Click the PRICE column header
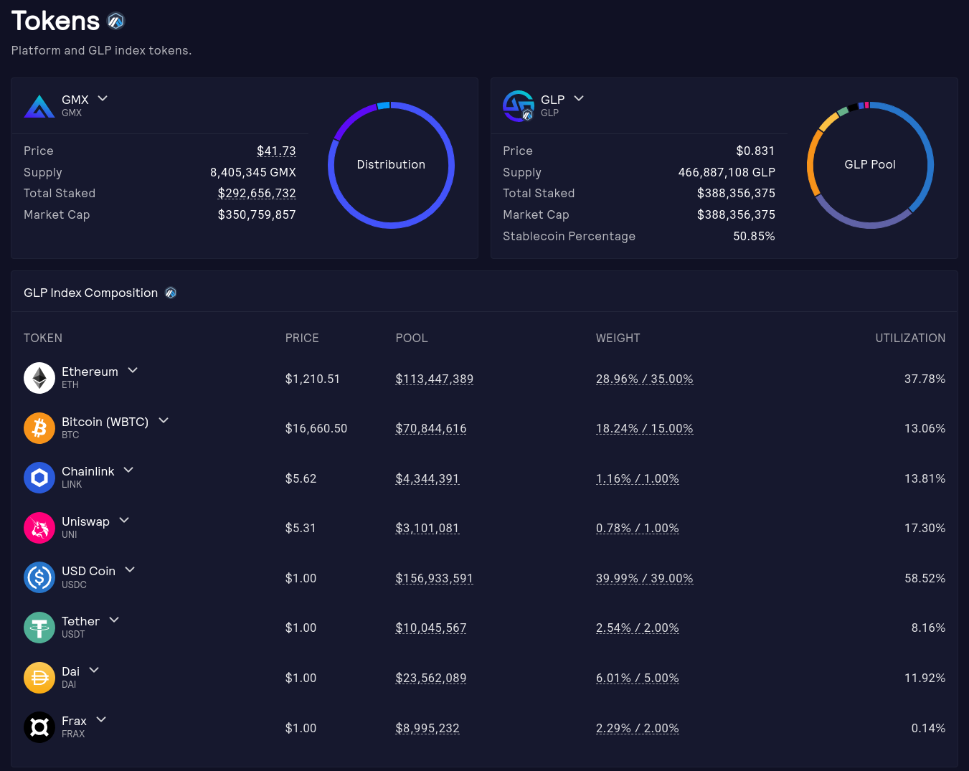This screenshot has height=771, width=969. pos(302,338)
